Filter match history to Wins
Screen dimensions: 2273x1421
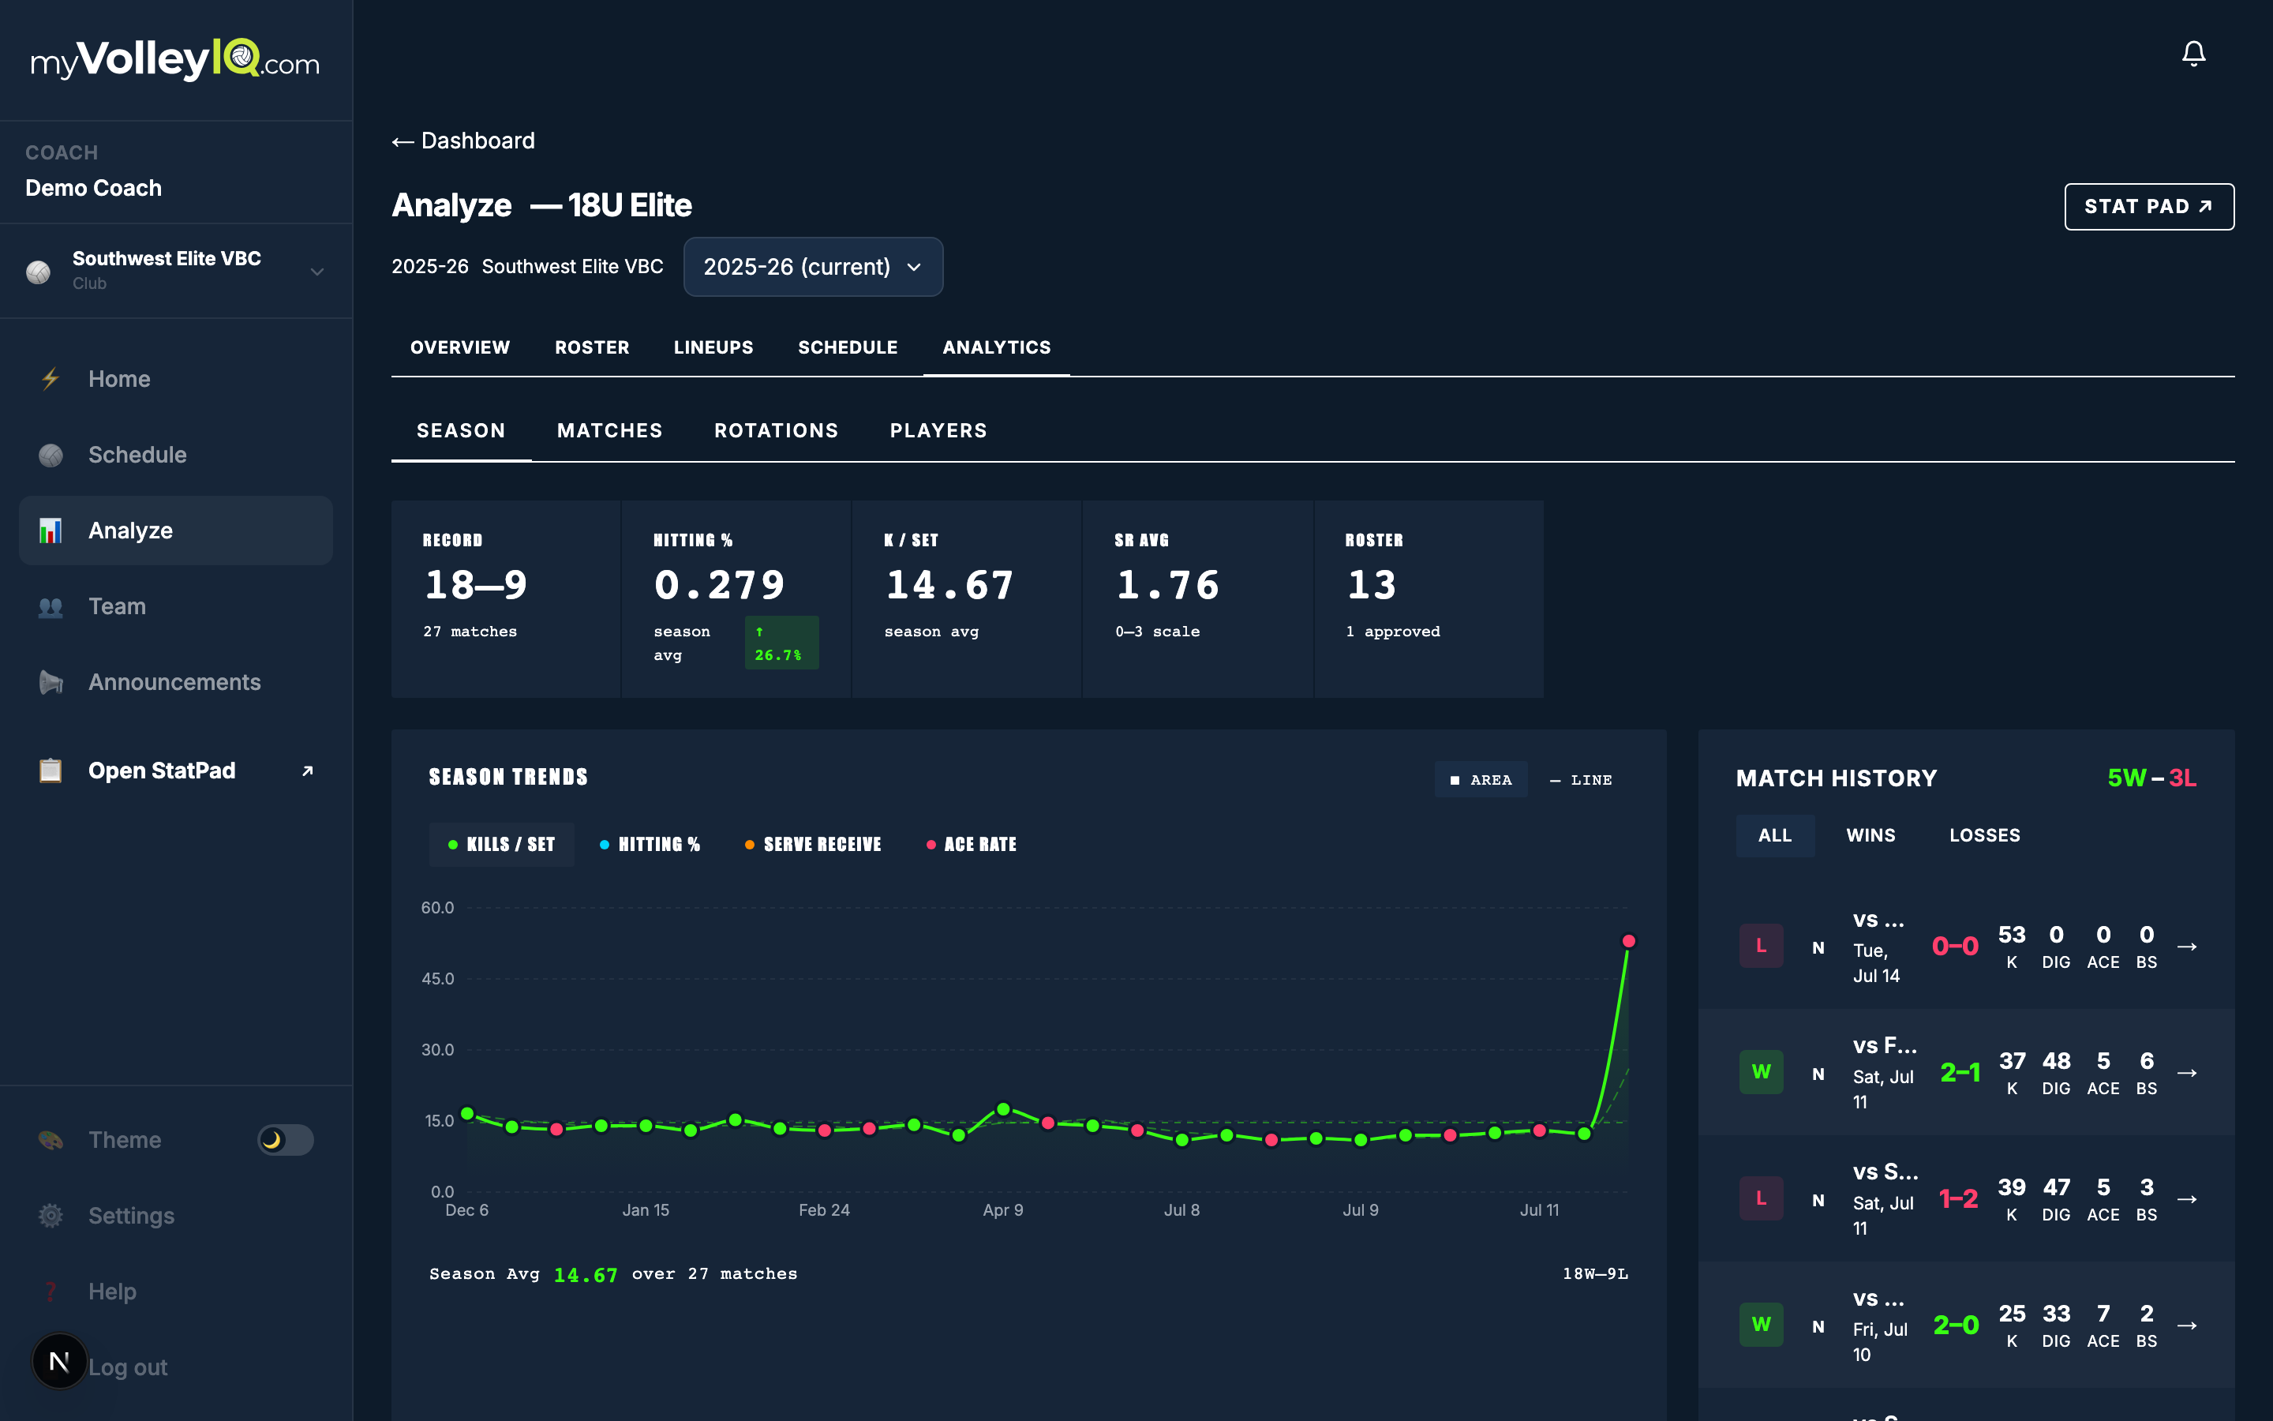click(1871, 835)
